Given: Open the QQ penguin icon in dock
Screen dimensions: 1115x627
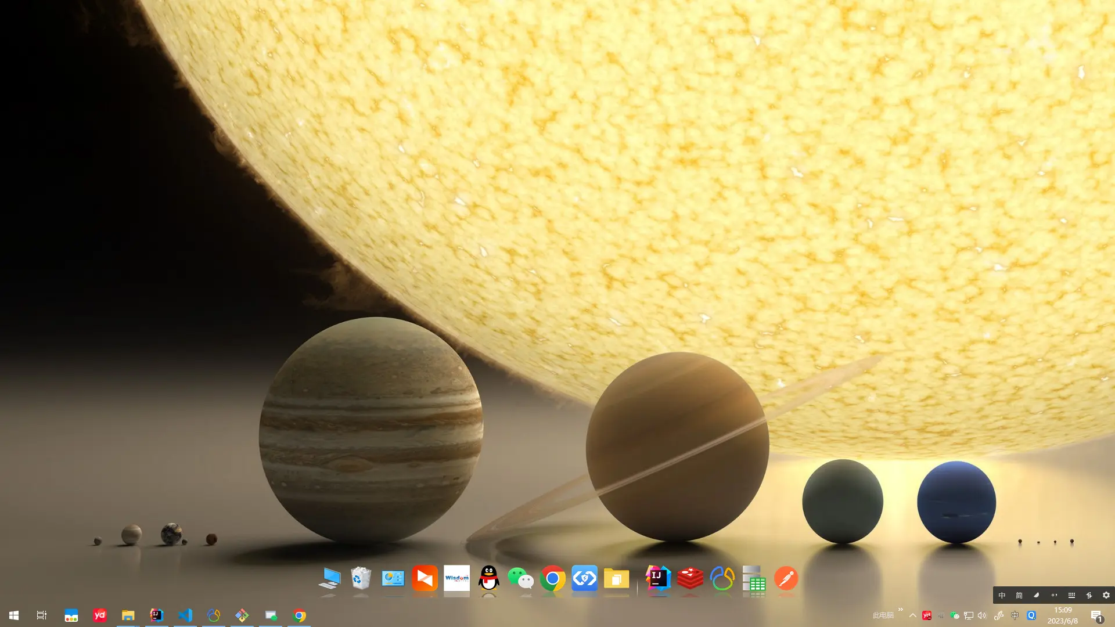Looking at the screenshot, I should click(x=488, y=578).
